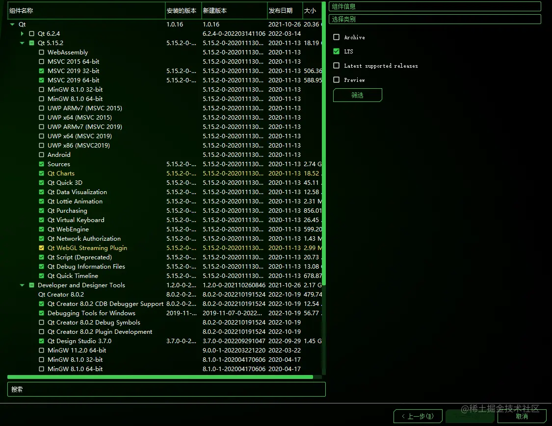The width and height of the screenshot is (552, 426).
Task: Expand the Qt 6.2.4 tree node
Action: pyautogui.click(x=22, y=33)
